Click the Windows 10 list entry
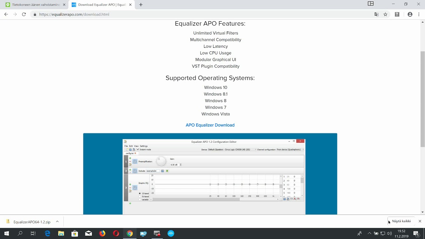This screenshot has height=239, width=425. click(x=215, y=88)
